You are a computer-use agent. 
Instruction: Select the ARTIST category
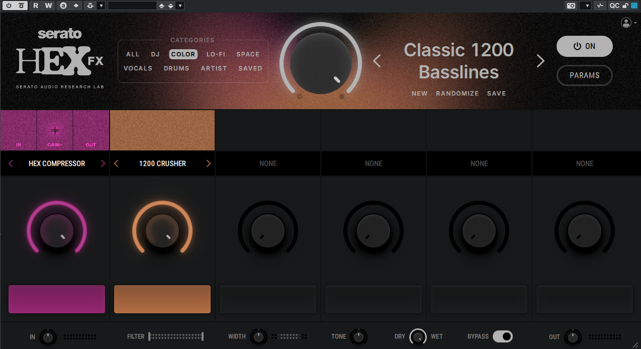tap(214, 68)
